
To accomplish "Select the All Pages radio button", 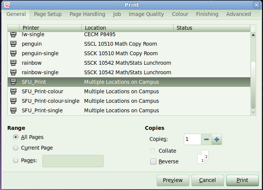I will 16,137.
